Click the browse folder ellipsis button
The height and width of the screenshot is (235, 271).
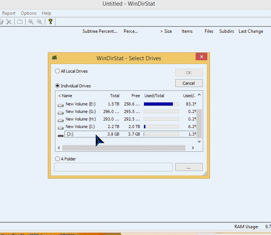tap(189, 167)
